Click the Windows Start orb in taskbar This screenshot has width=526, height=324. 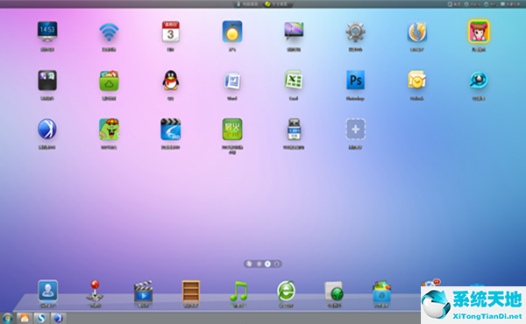(7, 318)
